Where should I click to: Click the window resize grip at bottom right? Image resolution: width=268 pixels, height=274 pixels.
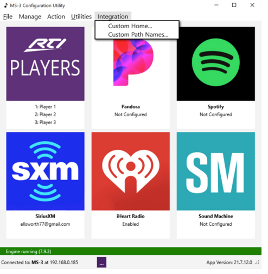[x=257, y=263]
